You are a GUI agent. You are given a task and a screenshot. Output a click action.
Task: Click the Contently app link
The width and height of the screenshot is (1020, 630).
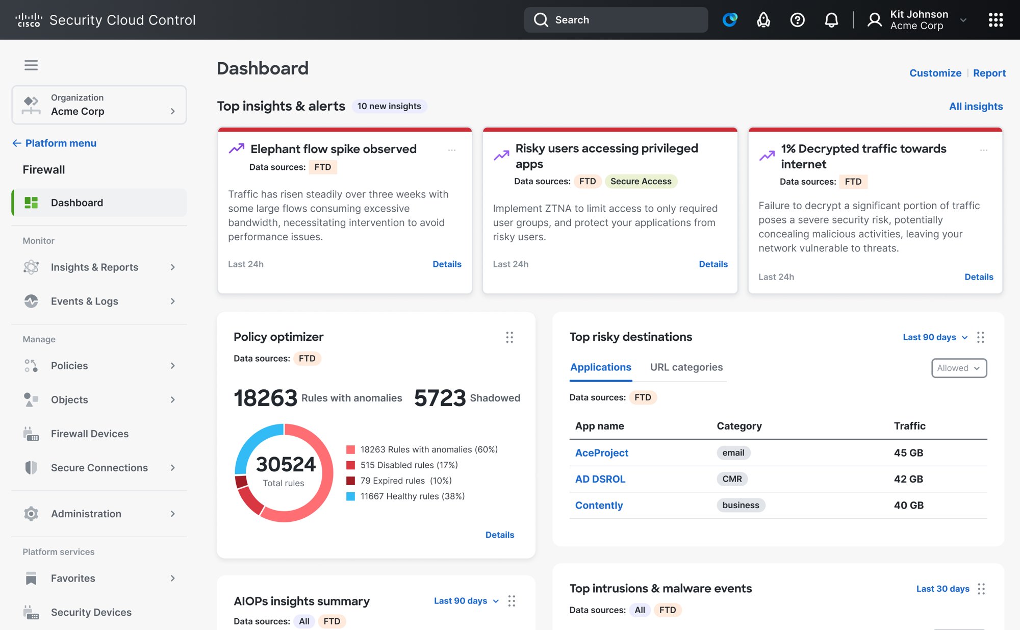[x=599, y=506]
